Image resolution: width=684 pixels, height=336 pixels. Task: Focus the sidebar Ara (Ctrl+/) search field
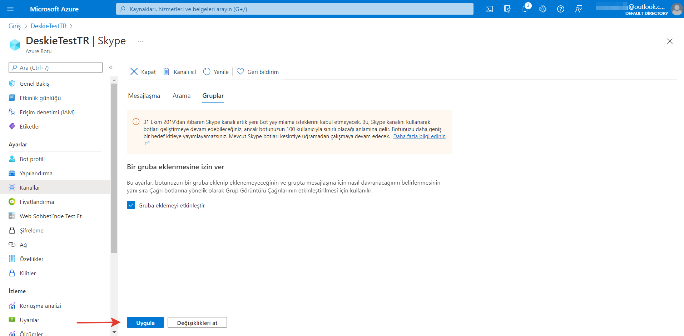pos(55,67)
